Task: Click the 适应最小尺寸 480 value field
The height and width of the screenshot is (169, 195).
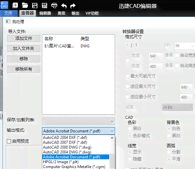Action: pos(186,97)
